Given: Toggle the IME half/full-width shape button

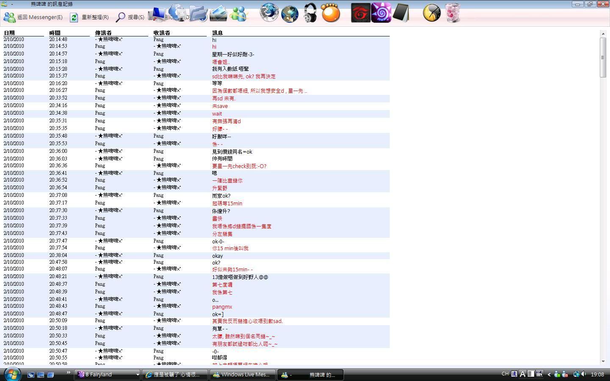Looking at the screenshot, I should coord(531,374).
